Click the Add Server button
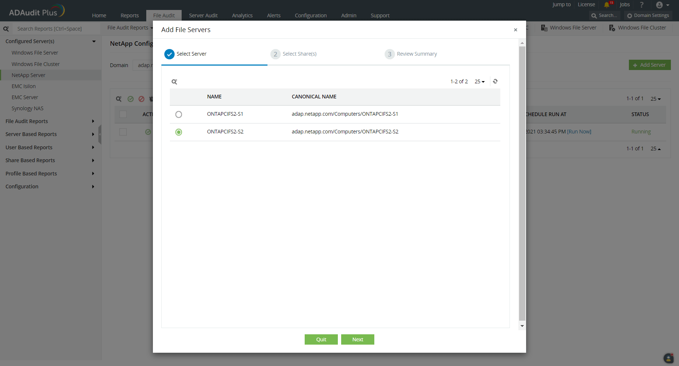This screenshot has height=366, width=679. [650, 65]
